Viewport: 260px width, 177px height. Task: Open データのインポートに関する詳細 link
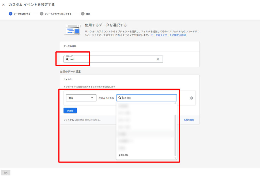[168, 35]
